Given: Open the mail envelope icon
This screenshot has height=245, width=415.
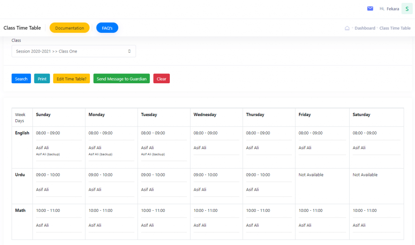Looking at the screenshot, I should [370, 8].
